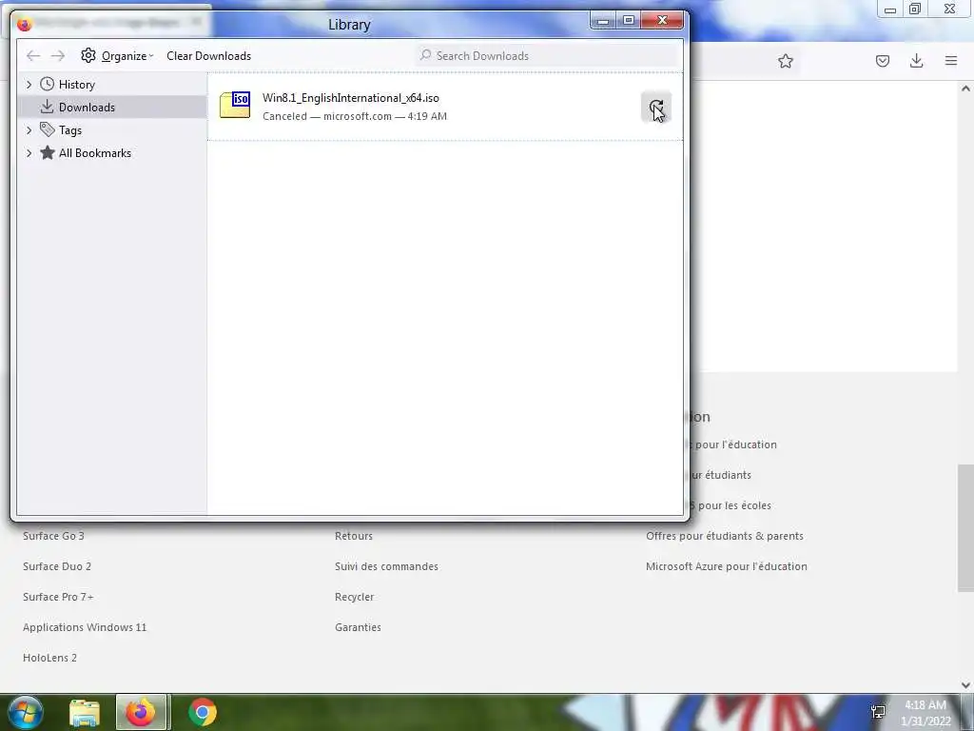This screenshot has height=731, width=974.
Task: Click Clear Downloads button
Action: coord(208,56)
